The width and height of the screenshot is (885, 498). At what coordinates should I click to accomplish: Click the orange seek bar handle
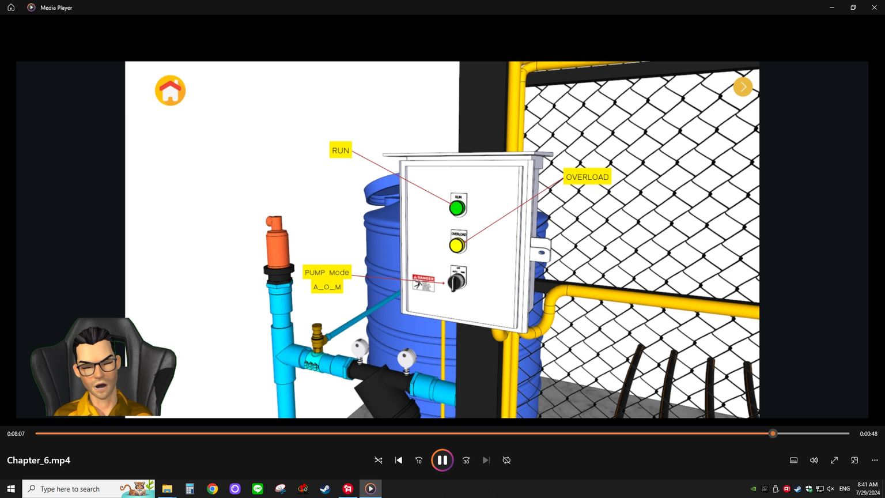point(773,433)
